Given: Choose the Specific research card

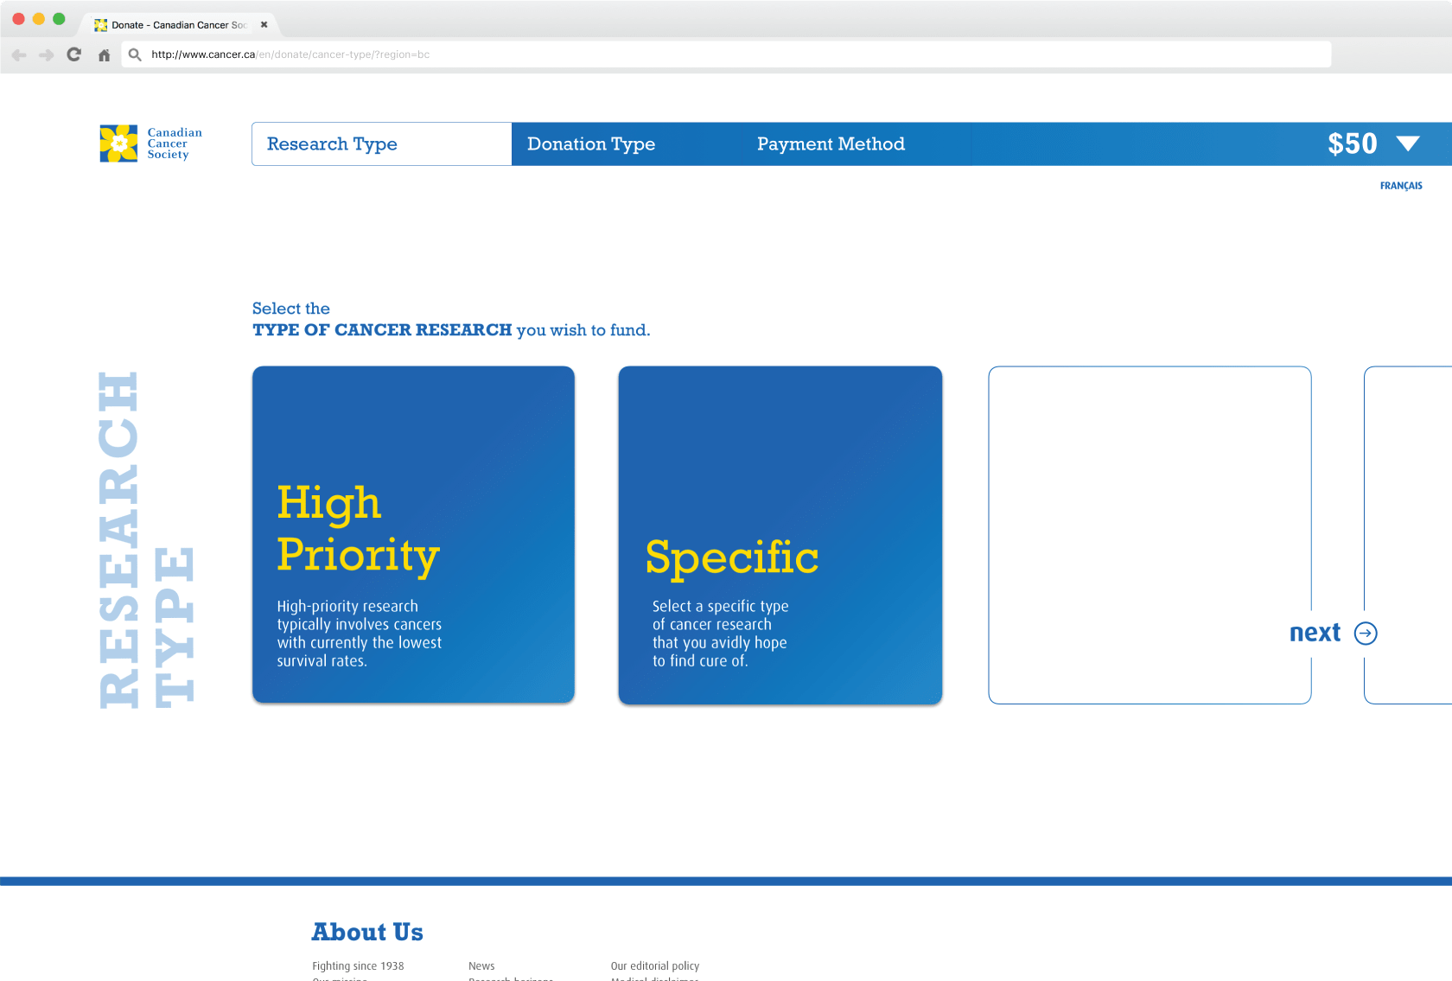Looking at the screenshot, I should (x=780, y=535).
